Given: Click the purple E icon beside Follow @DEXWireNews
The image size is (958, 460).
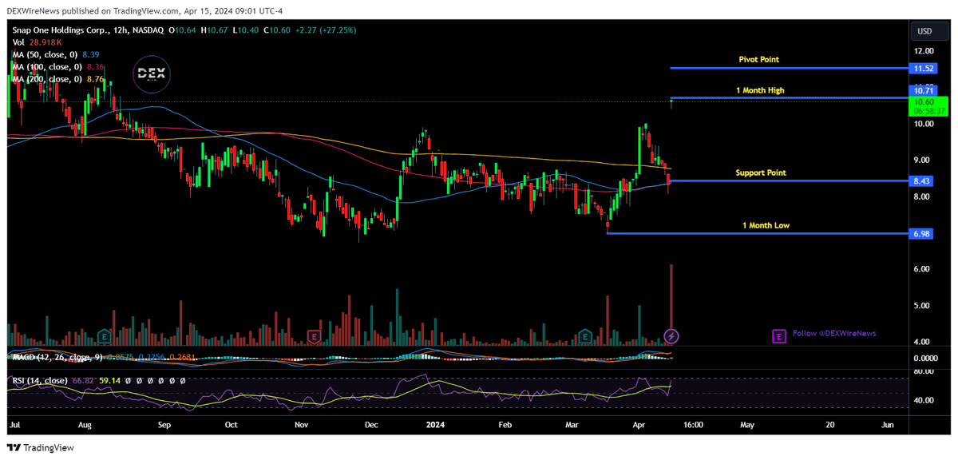Looking at the screenshot, I should (778, 336).
